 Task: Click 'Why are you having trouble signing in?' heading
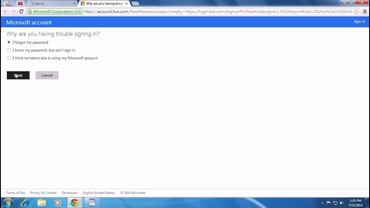tap(53, 34)
